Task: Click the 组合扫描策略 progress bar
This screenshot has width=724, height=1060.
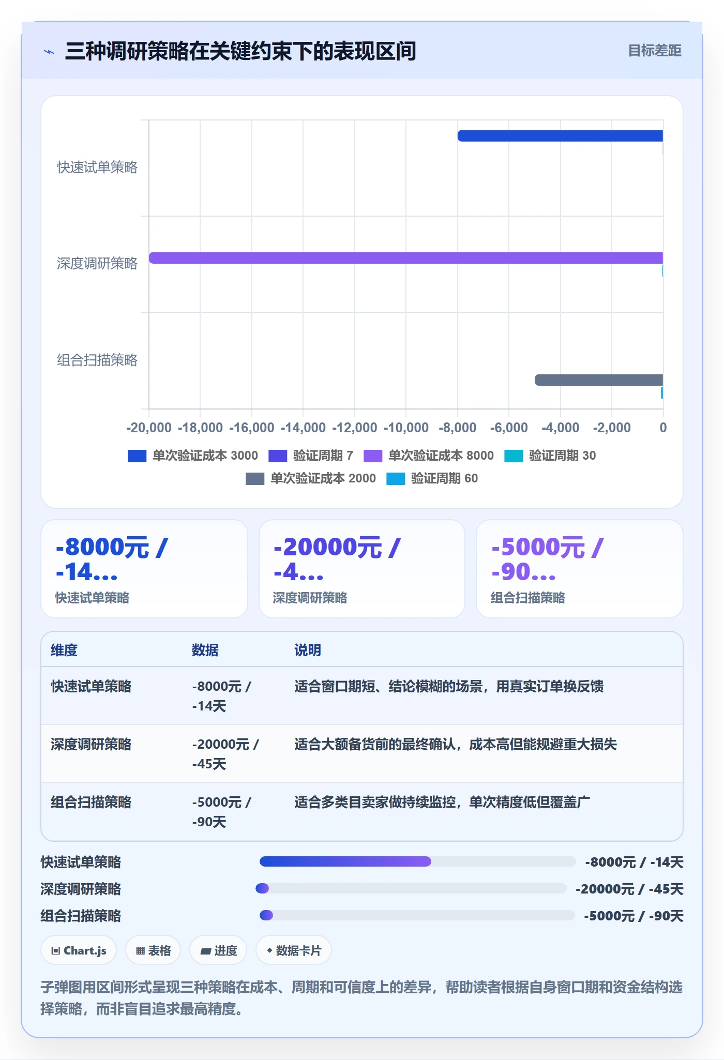Action: coord(417,915)
